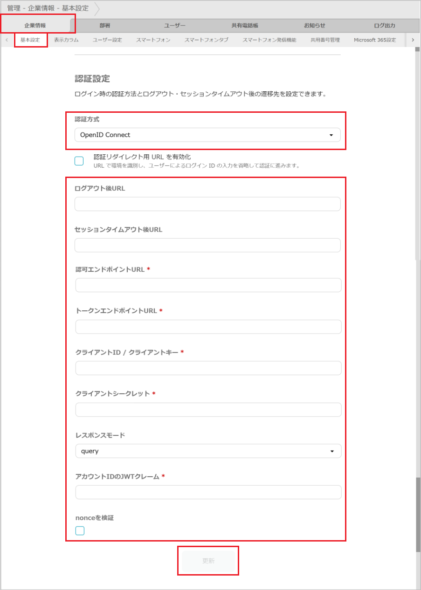Screen dimensions: 421x590
Task: Switch to the ログ出力 tab
Action: pos(384,25)
